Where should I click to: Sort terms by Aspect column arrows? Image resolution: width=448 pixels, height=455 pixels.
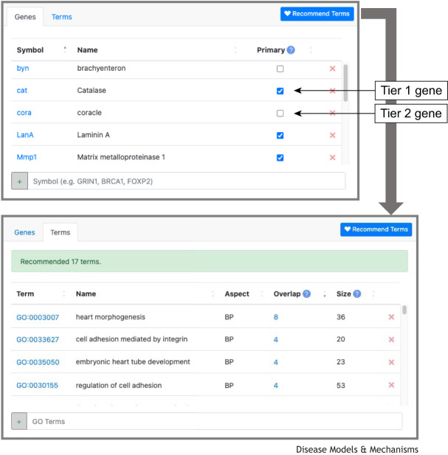click(262, 294)
